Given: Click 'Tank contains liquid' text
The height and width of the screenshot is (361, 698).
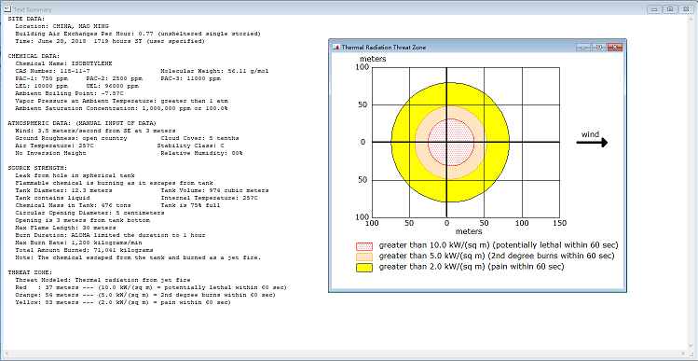Looking at the screenshot, I should pos(52,198).
